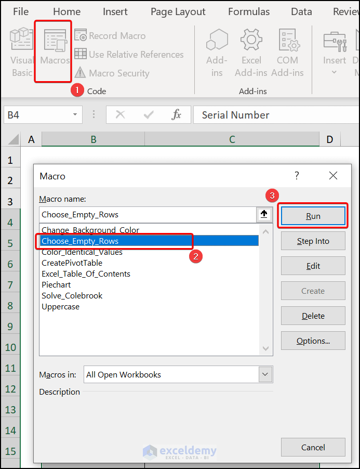Viewport: 360px width, 469px height.
Task: Open Macro dialog help question mark
Action: tap(297, 176)
